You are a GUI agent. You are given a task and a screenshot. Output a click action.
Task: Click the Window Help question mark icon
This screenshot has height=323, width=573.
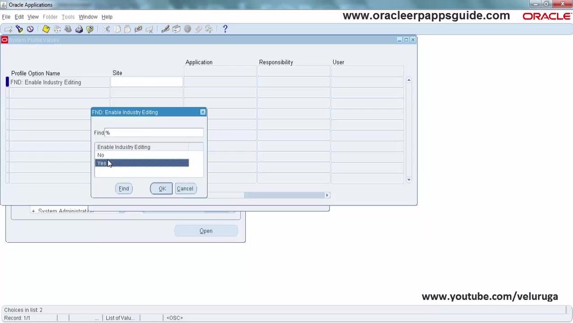click(225, 29)
